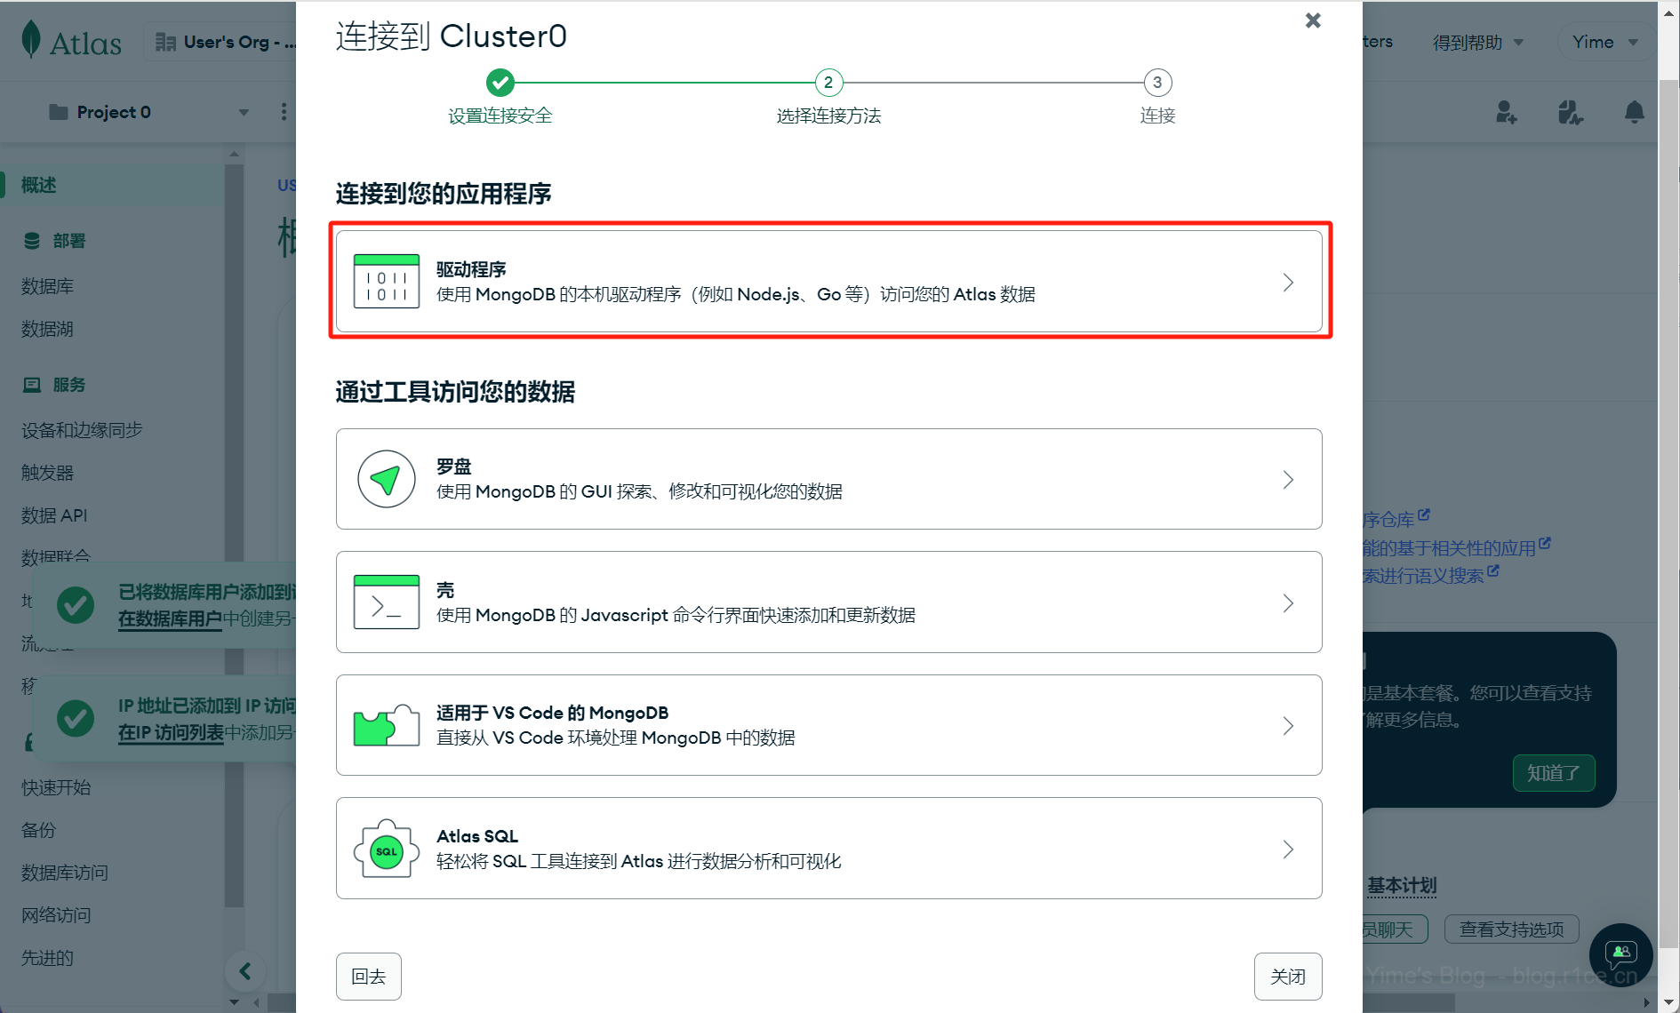Click the Atlas SQL gear icon

(x=386, y=849)
